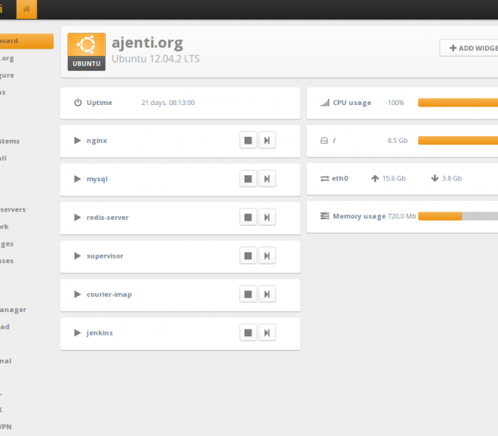Viewport: 498px width, 436px height.
Task: Click the play arrow beside mysql
Action: point(77,179)
